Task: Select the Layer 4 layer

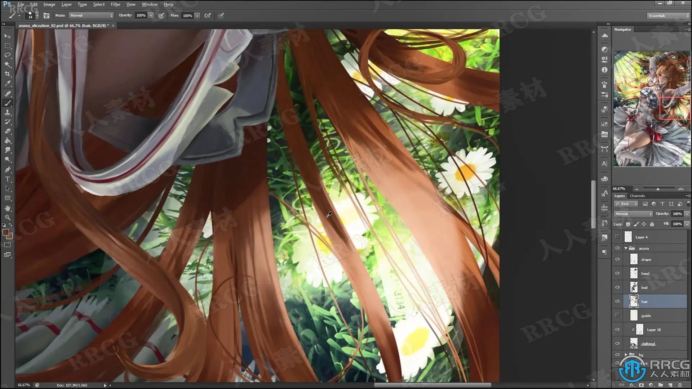Action: click(642, 237)
